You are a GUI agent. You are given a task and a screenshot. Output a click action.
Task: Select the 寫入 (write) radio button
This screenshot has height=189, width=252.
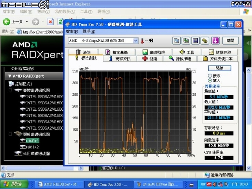click(x=210, y=80)
